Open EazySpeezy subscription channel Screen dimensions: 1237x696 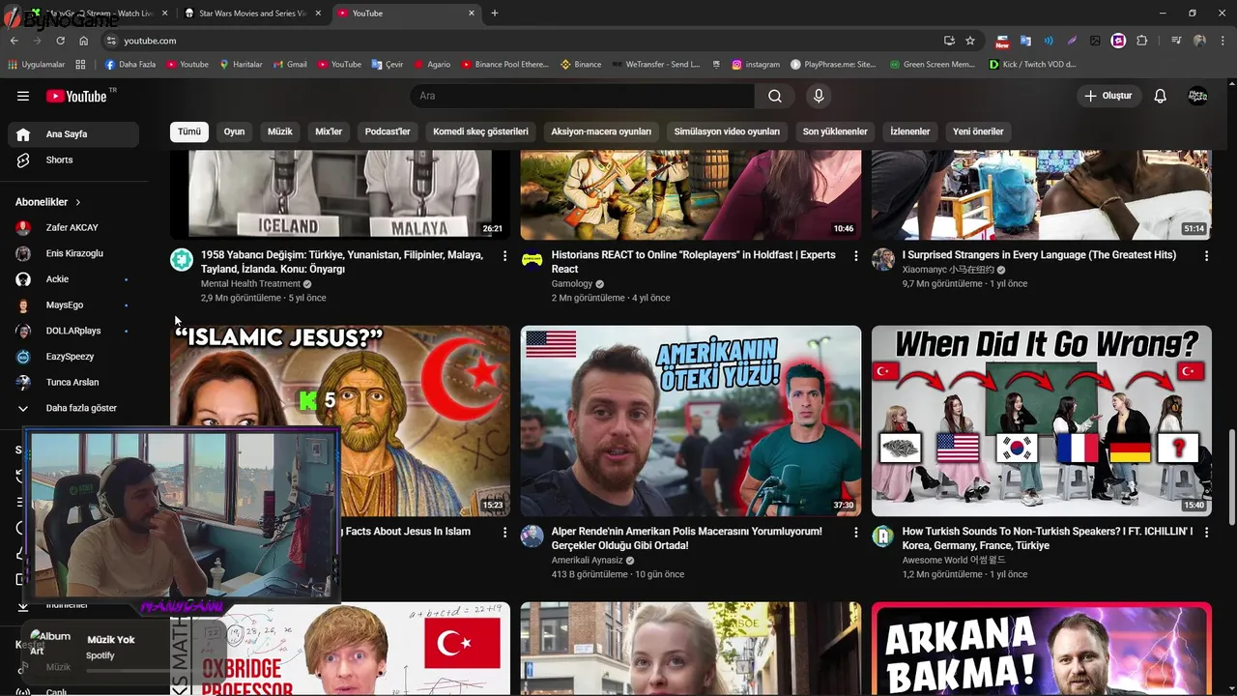point(73,357)
